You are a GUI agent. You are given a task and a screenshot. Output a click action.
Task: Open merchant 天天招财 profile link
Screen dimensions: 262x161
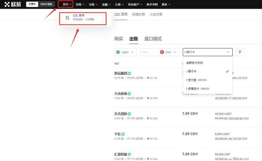(x=121, y=114)
